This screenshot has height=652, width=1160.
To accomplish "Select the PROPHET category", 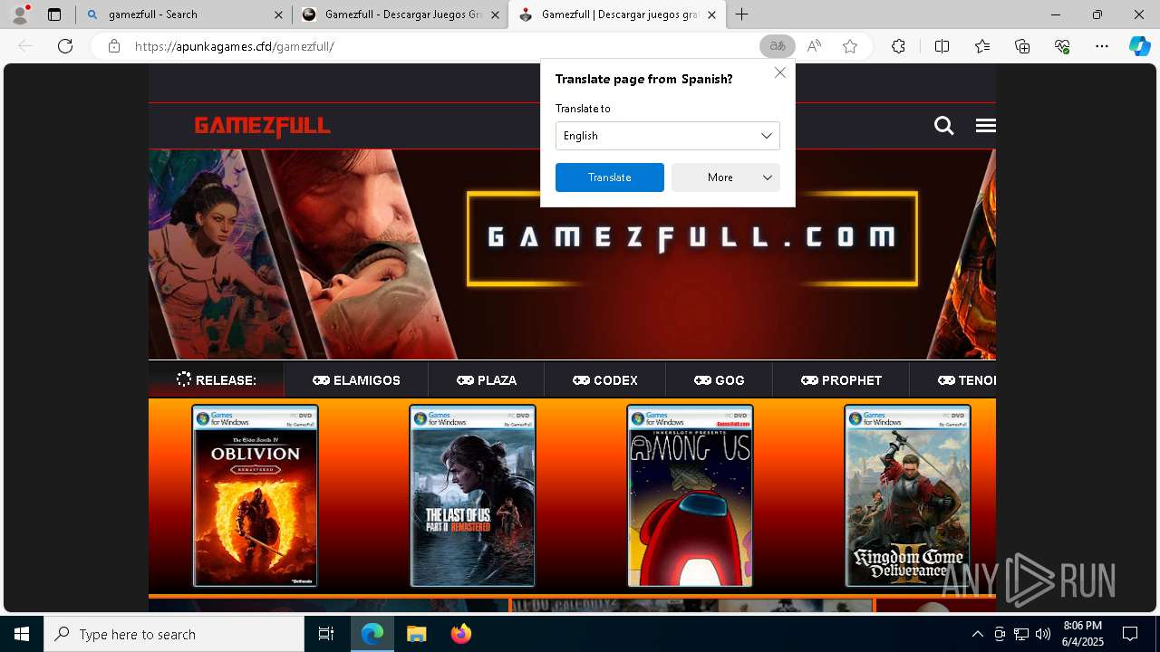I will tap(841, 380).
